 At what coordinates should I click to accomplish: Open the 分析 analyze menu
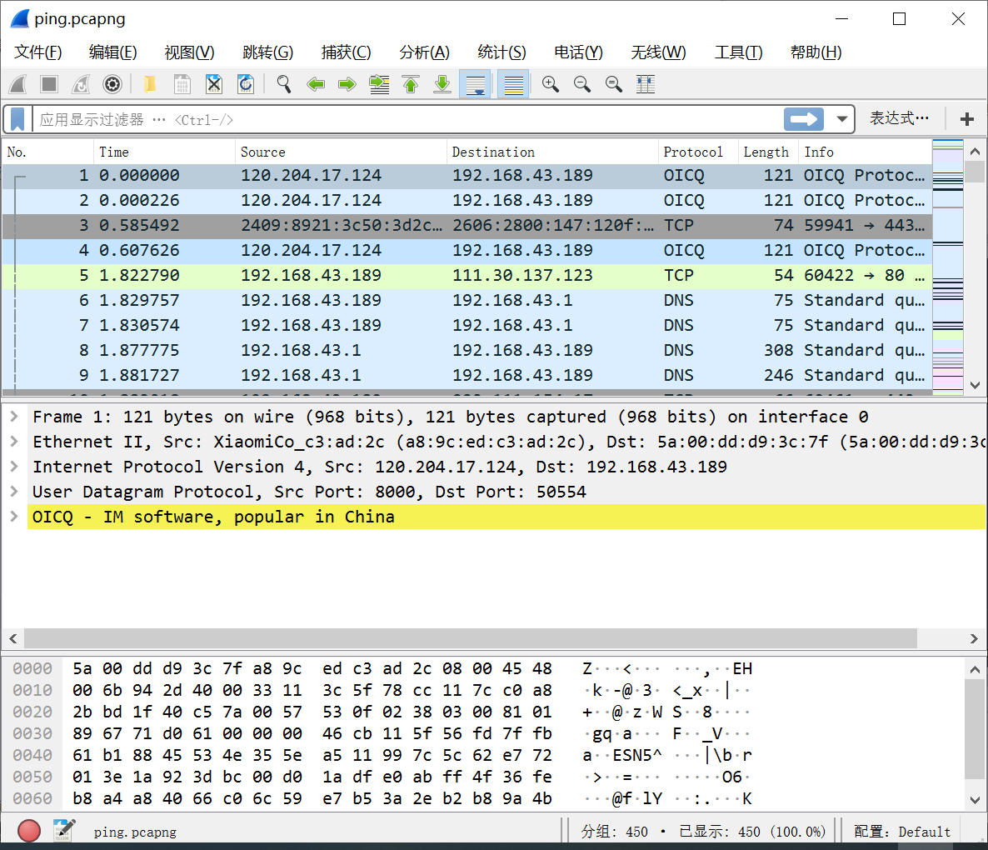pyautogui.click(x=424, y=52)
